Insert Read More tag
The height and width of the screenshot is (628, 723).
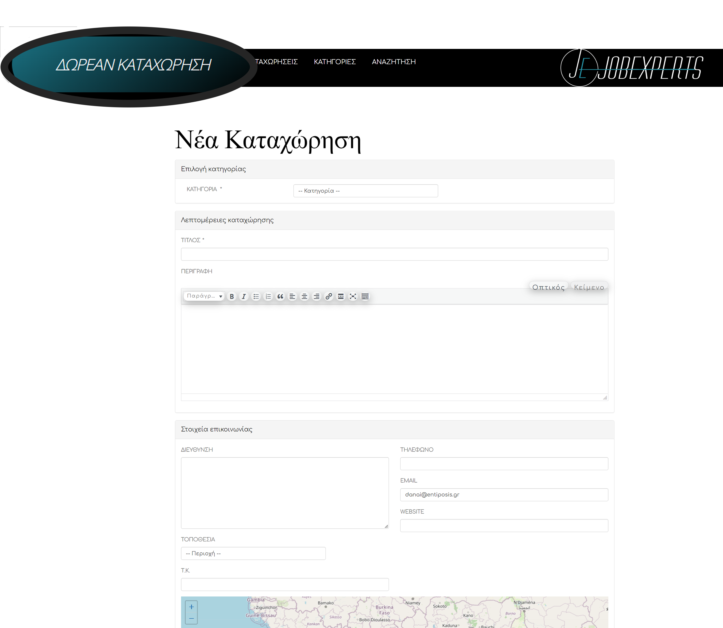tap(341, 296)
